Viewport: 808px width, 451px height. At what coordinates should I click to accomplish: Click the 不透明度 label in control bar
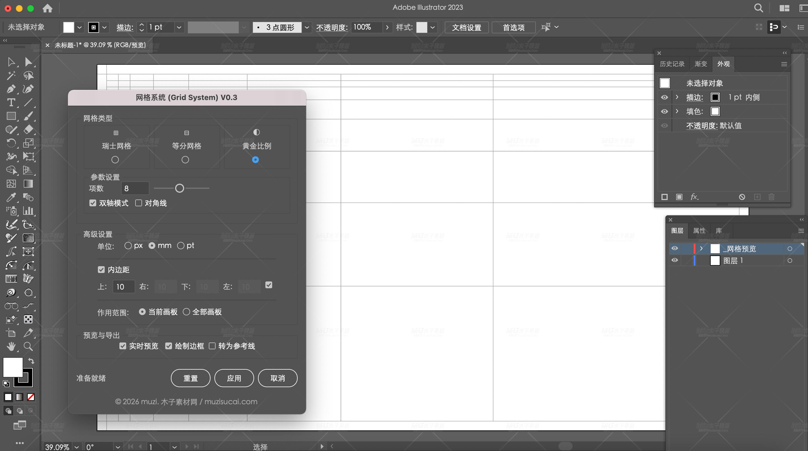pos(332,28)
